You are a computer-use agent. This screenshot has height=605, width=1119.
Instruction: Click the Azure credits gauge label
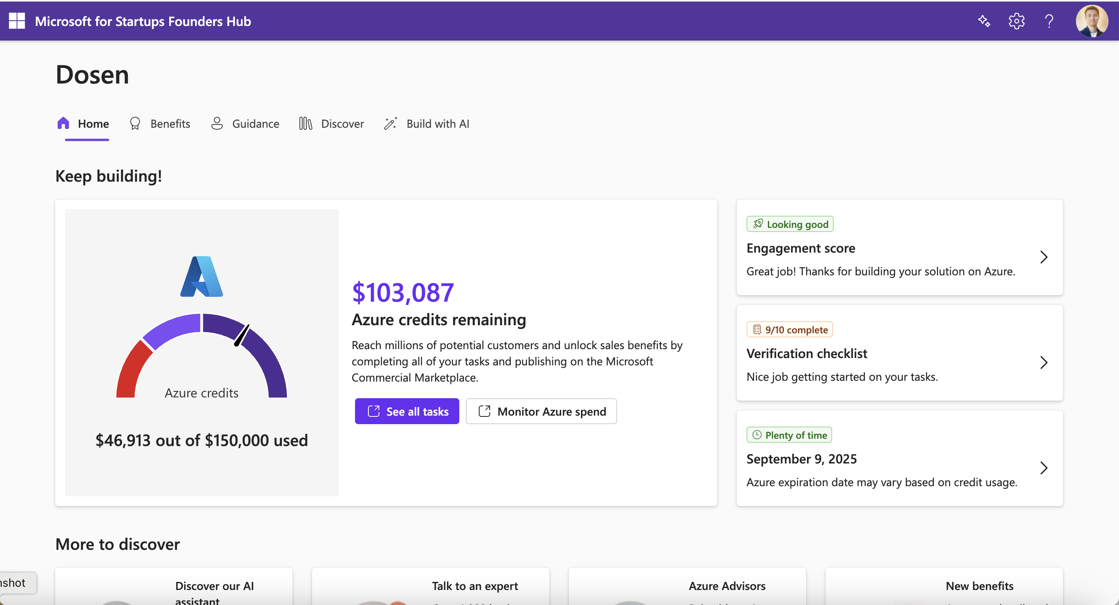(x=202, y=393)
